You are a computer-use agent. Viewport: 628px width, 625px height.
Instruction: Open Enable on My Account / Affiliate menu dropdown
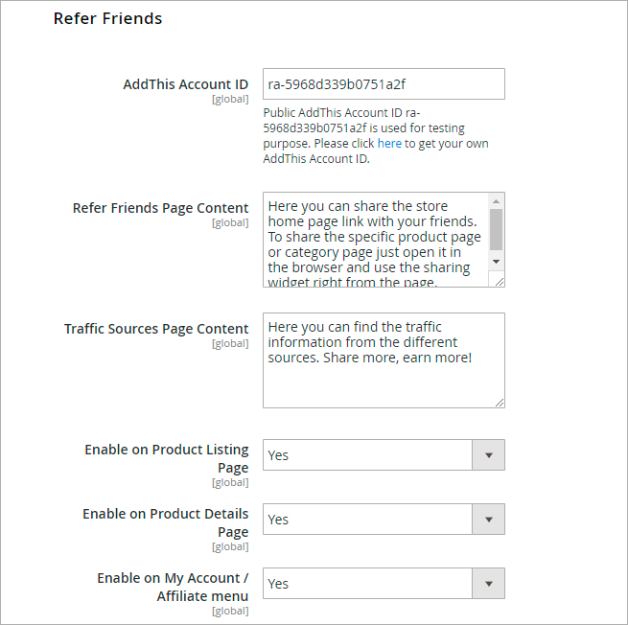tap(368, 584)
